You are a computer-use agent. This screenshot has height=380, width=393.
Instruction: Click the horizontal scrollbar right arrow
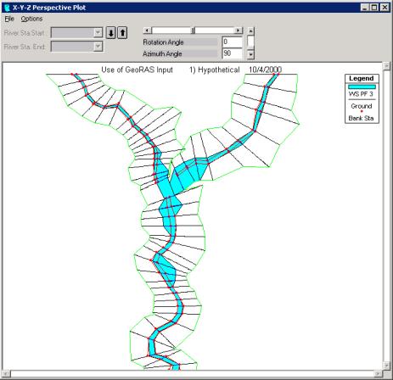378,374
